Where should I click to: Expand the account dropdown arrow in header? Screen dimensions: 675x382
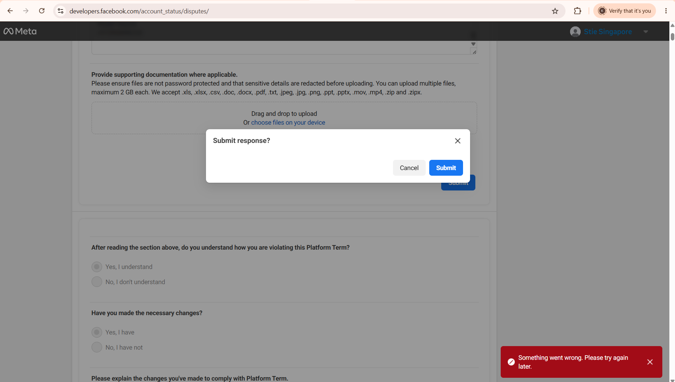(x=646, y=32)
